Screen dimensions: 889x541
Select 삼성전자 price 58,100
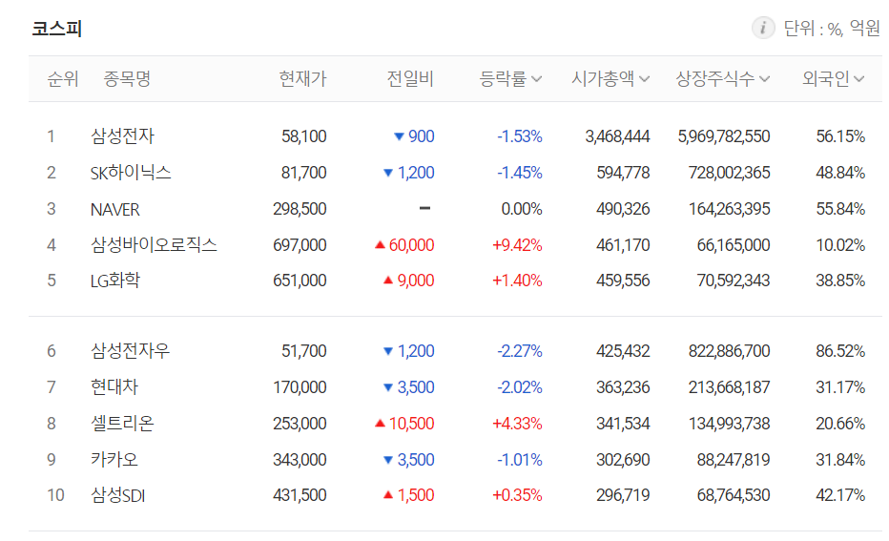[x=304, y=136]
